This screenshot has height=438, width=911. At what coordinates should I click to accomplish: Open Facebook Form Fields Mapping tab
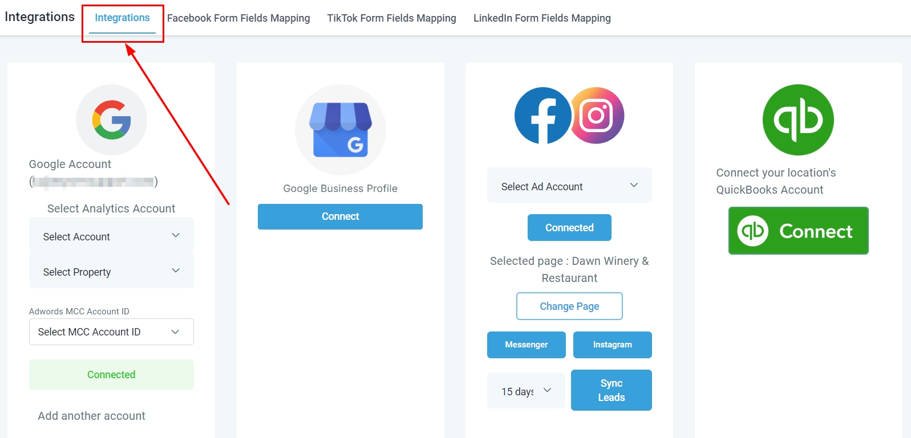(x=238, y=18)
